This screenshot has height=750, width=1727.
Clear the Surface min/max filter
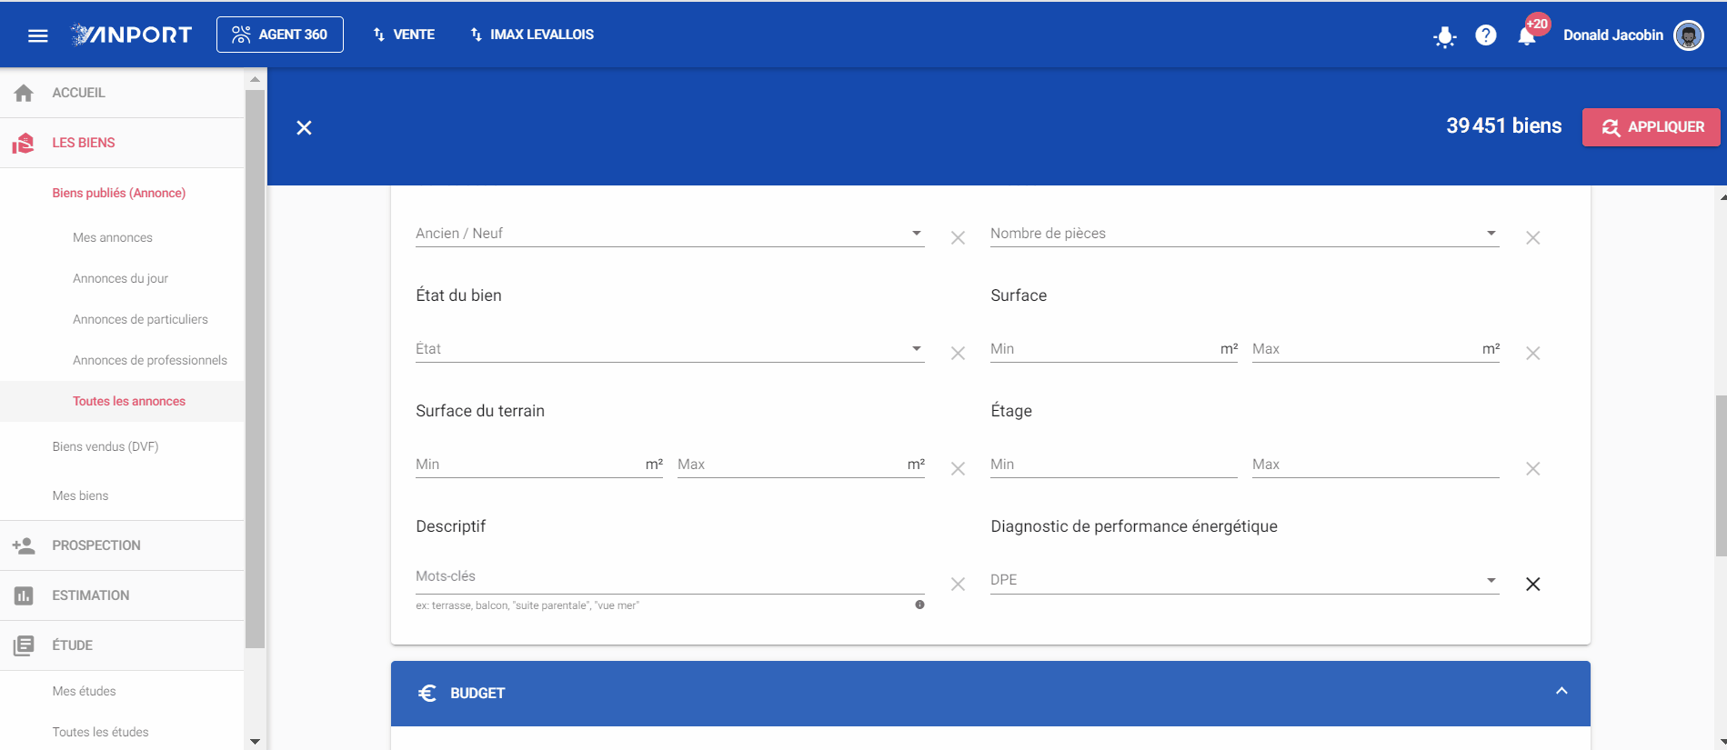tap(1532, 354)
